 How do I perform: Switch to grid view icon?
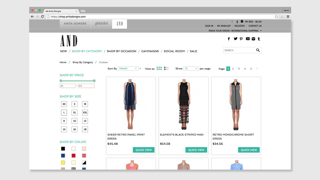click(x=159, y=68)
